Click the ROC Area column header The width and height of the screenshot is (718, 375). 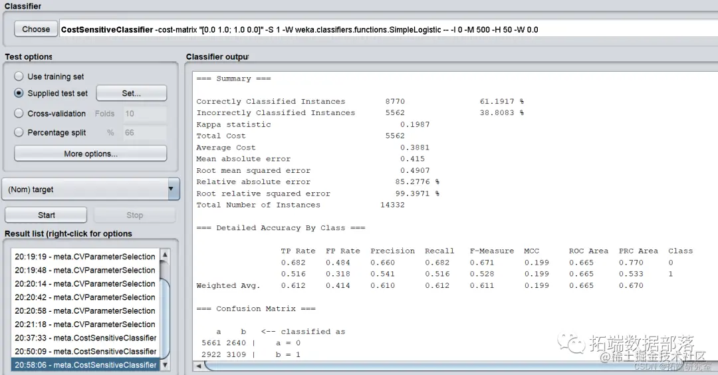point(589,251)
